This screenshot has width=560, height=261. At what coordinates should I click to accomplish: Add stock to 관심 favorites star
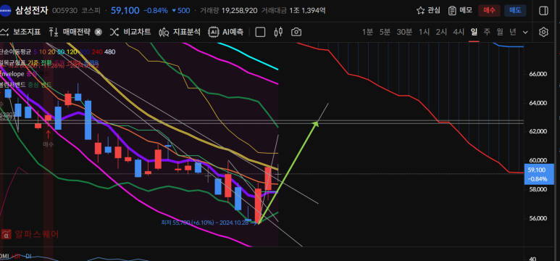[428, 10]
